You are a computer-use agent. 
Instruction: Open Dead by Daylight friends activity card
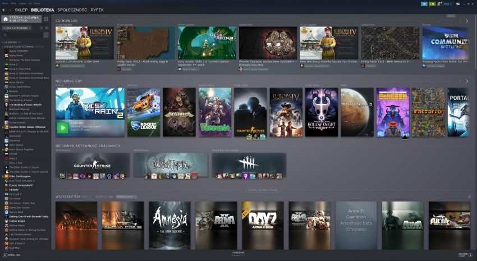[x=249, y=166]
